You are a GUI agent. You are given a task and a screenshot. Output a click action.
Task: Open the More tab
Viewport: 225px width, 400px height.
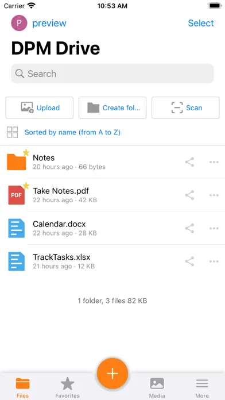click(202, 387)
